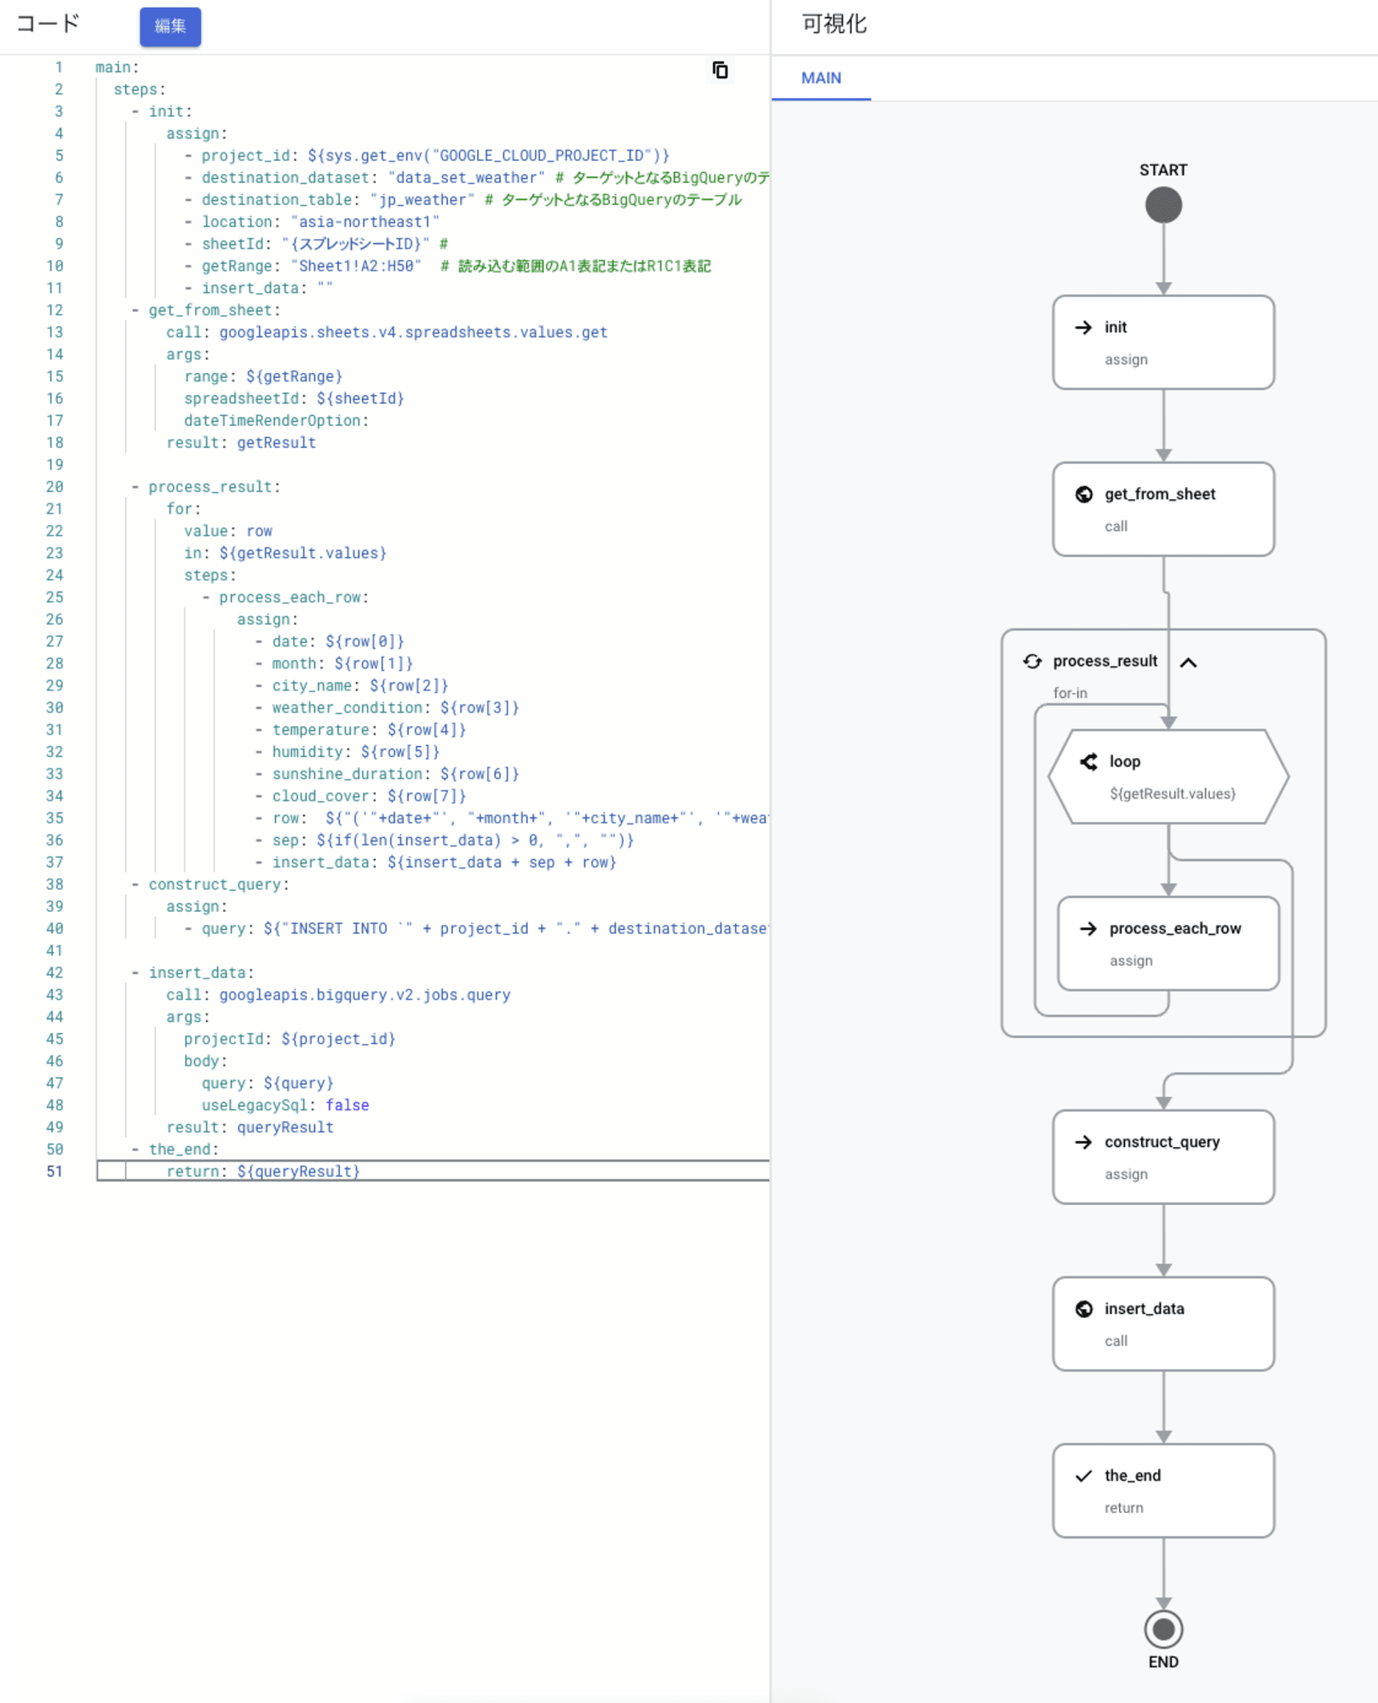The height and width of the screenshot is (1703, 1378).
Task: Click 'destination_table: "jp_weather"' line
Action: (x=338, y=199)
